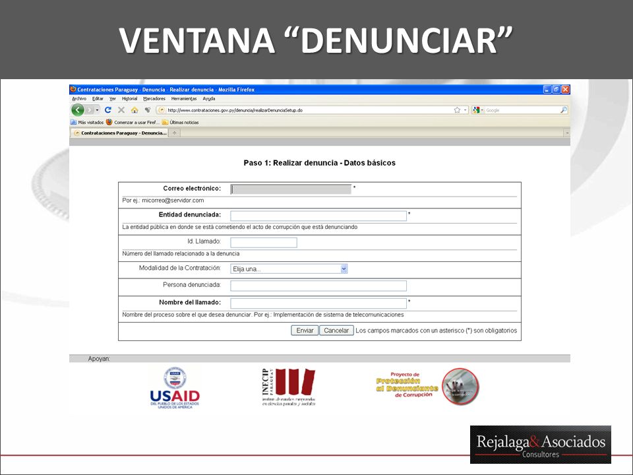Click the Protección al Denunciante project logo
The image size is (633, 475).
tap(427, 386)
